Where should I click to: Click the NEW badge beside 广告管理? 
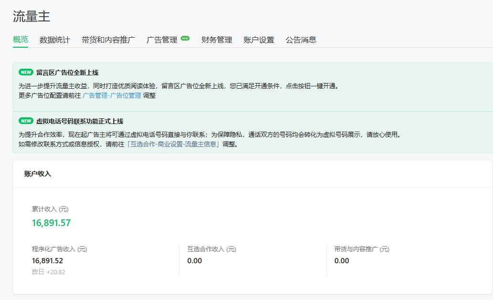pos(185,38)
